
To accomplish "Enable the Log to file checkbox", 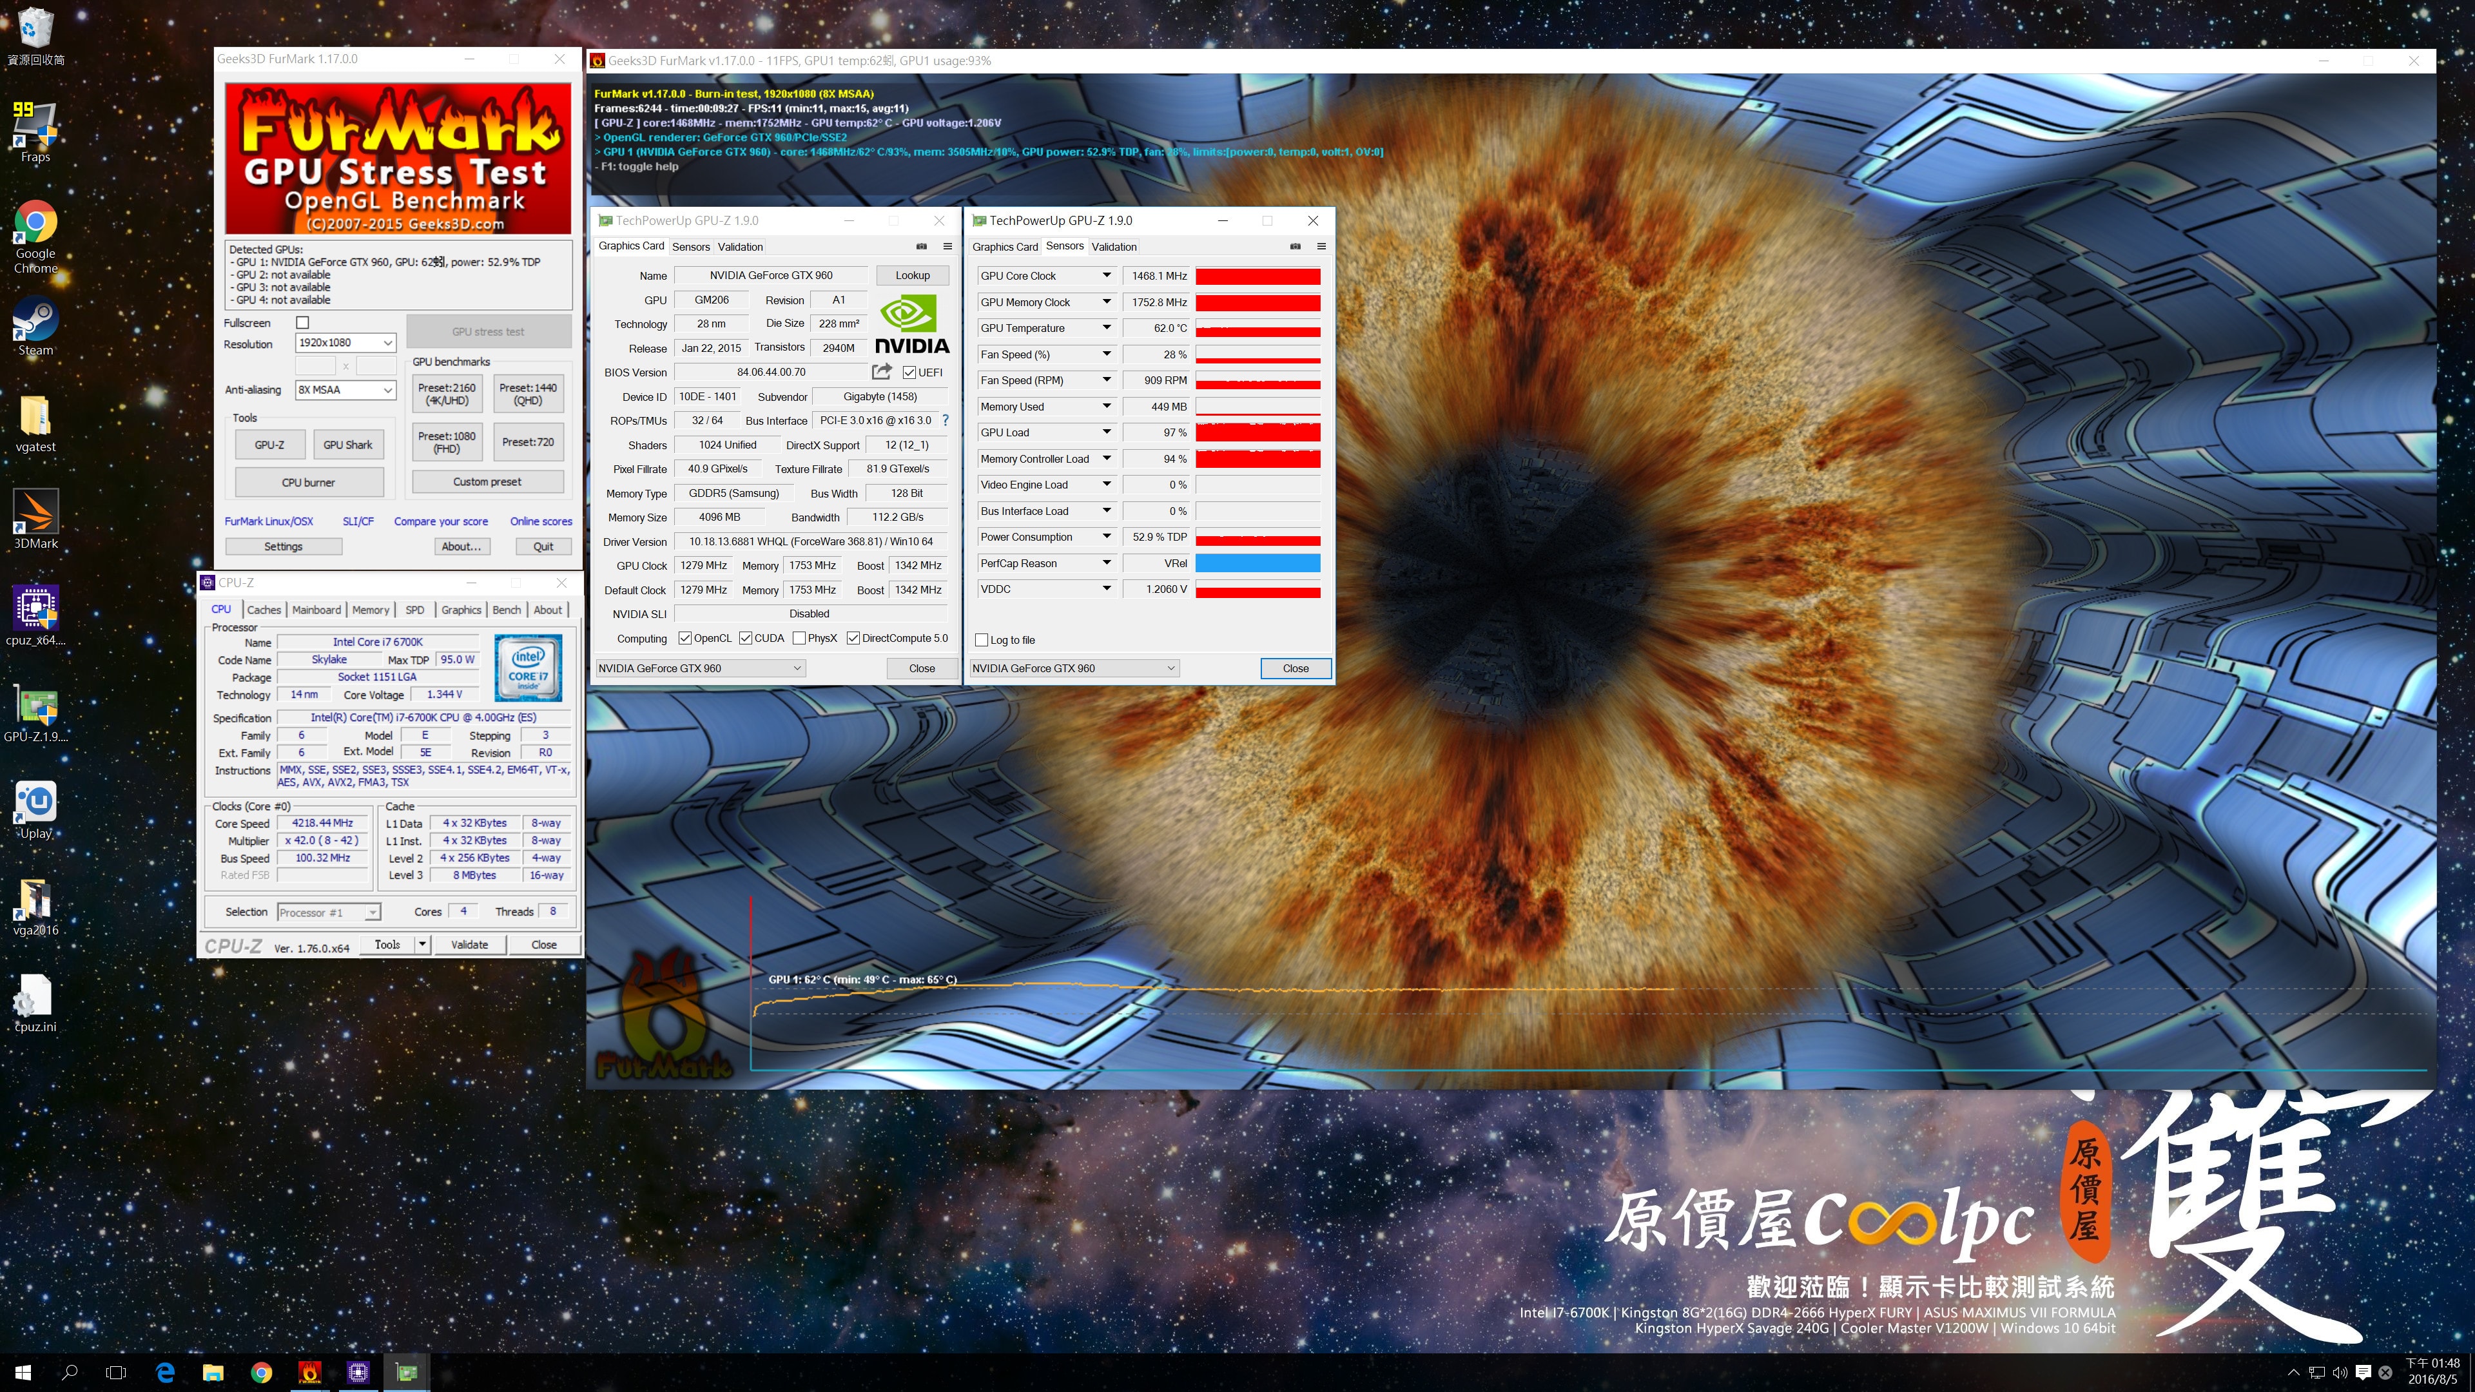I will (981, 640).
